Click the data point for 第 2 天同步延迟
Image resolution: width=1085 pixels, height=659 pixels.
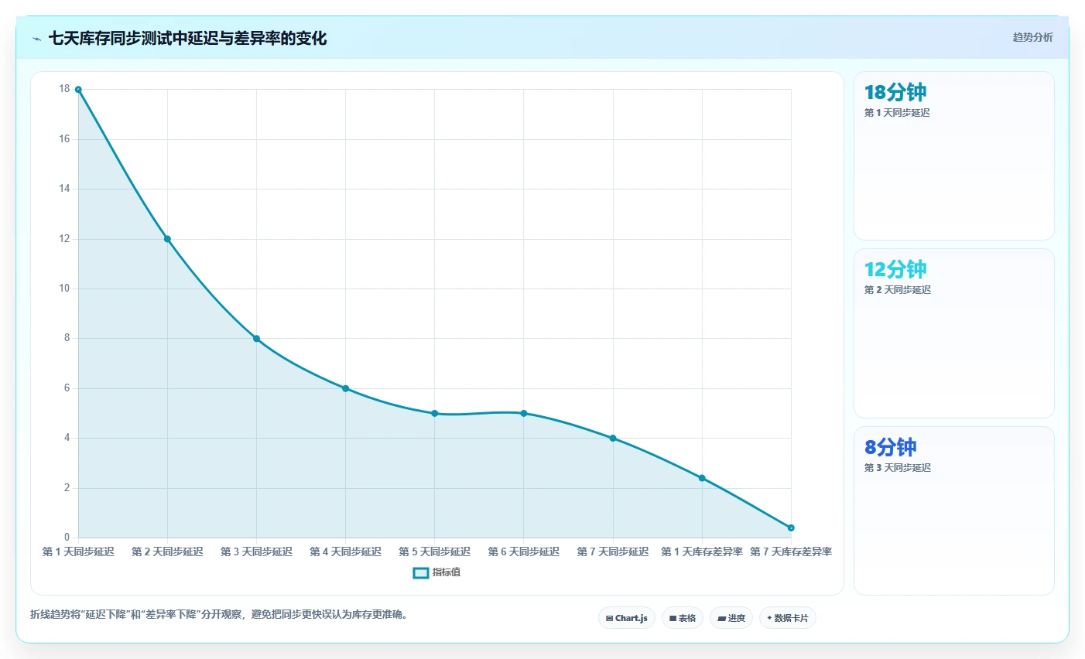coord(167,239)
